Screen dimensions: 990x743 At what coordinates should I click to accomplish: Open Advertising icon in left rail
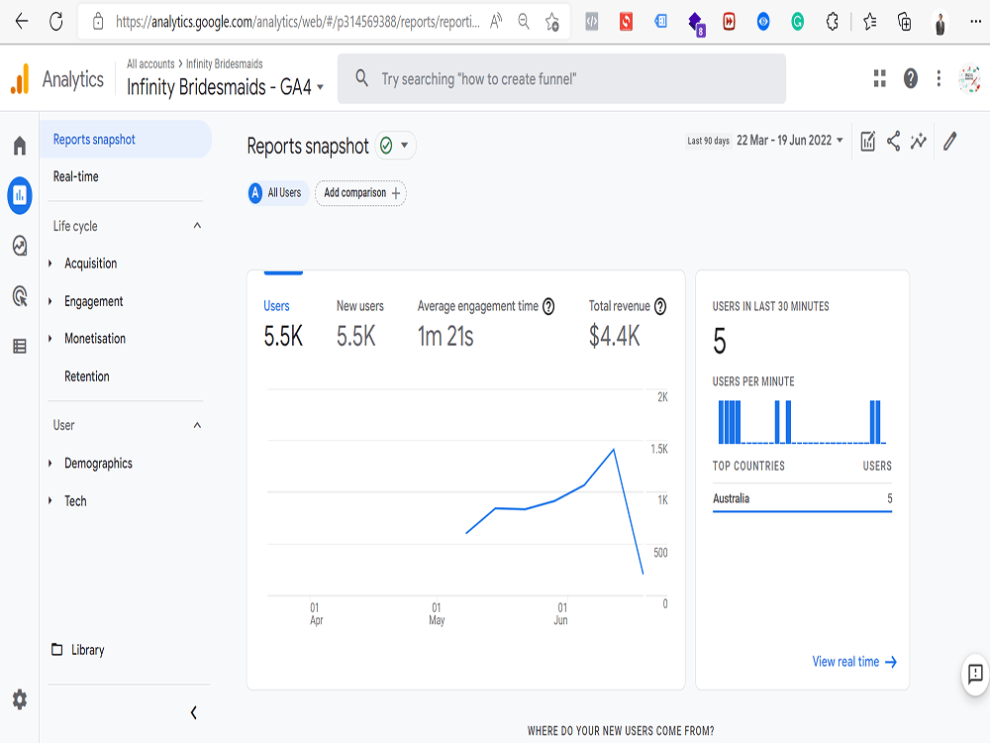[20, 295]
